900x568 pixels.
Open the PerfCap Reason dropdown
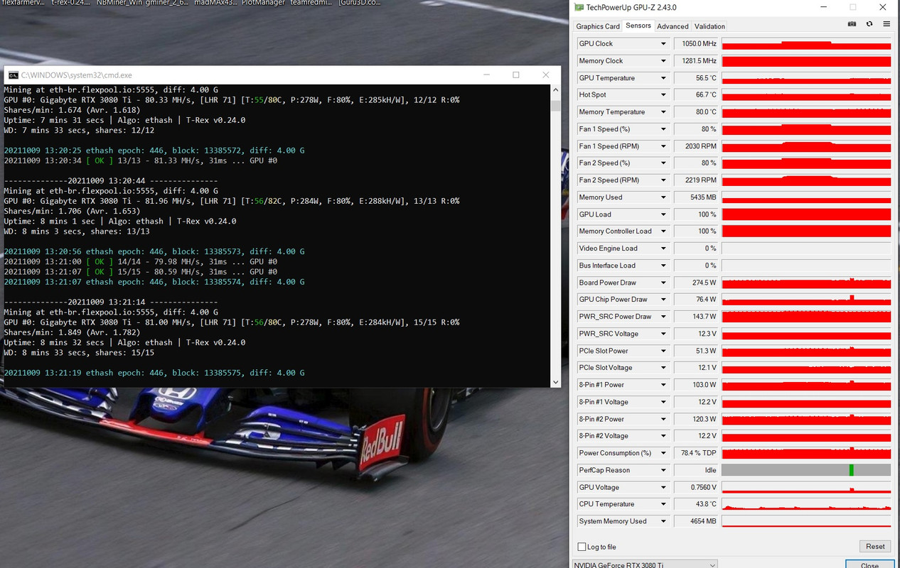tap(663, 470)
